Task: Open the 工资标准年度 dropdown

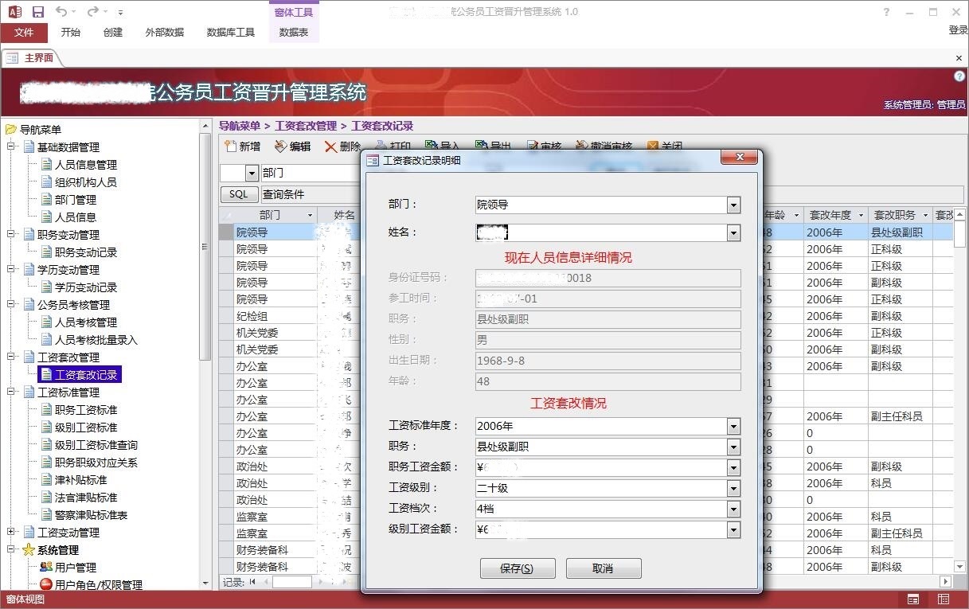Action: [733, 427]
